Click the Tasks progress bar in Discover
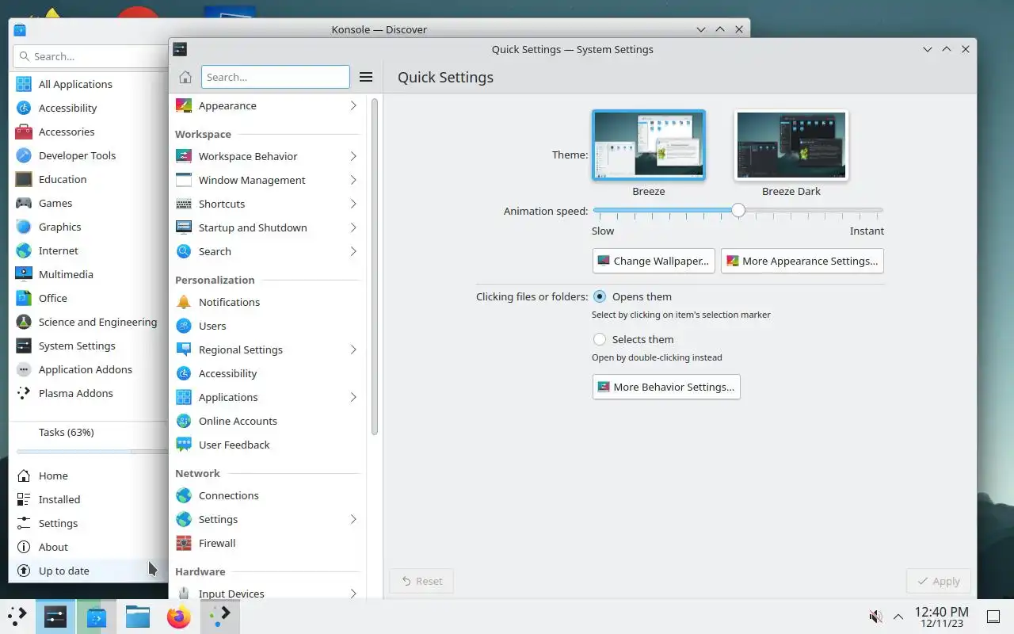Image resolution: width=1014 pixels, height=634 pixels. (92, 452)
